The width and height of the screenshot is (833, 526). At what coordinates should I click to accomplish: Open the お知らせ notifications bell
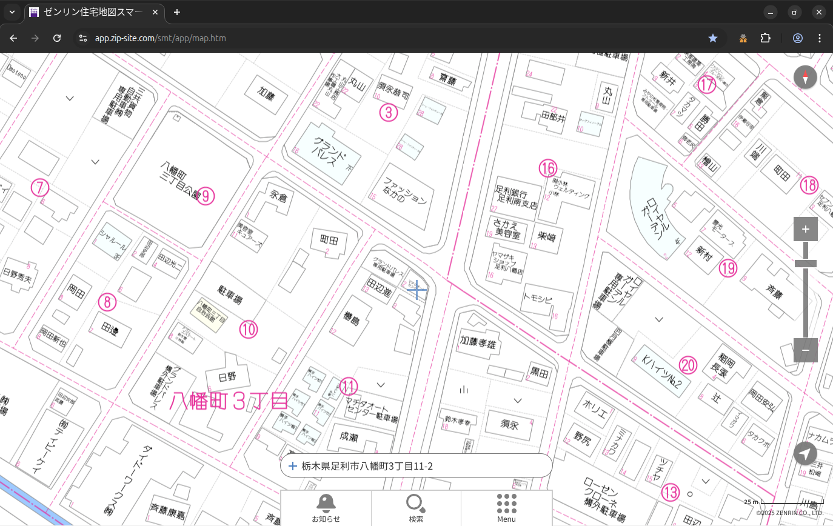326,508
